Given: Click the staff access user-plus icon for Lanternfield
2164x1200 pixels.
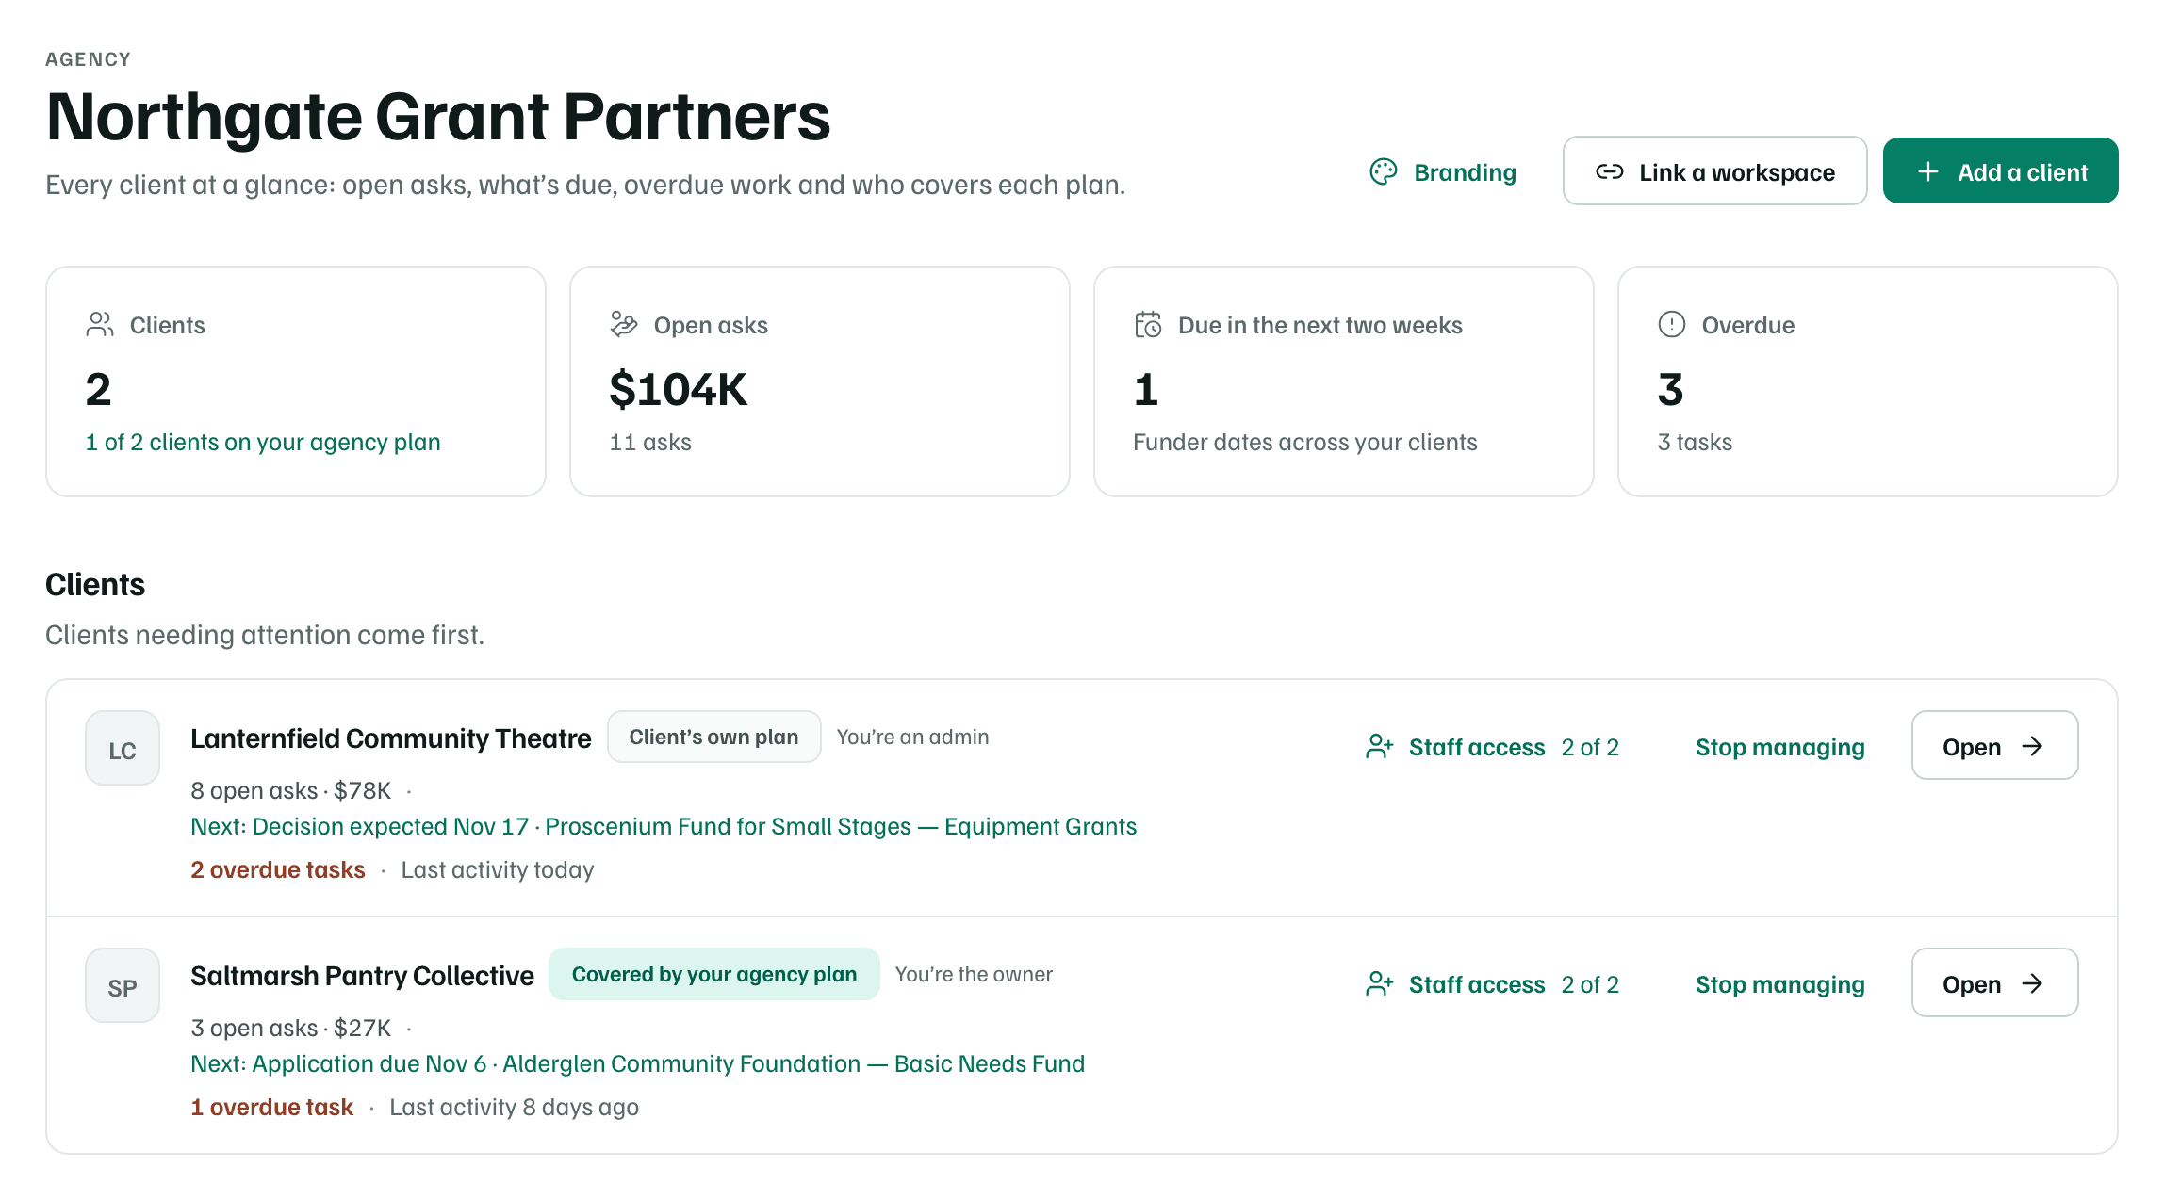Looking at the screenshot, I should click(1379, 747).
